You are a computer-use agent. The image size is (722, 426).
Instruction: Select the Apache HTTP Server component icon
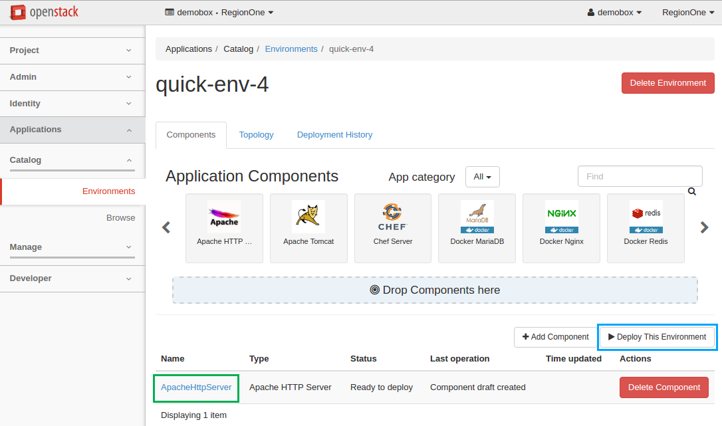224,216
